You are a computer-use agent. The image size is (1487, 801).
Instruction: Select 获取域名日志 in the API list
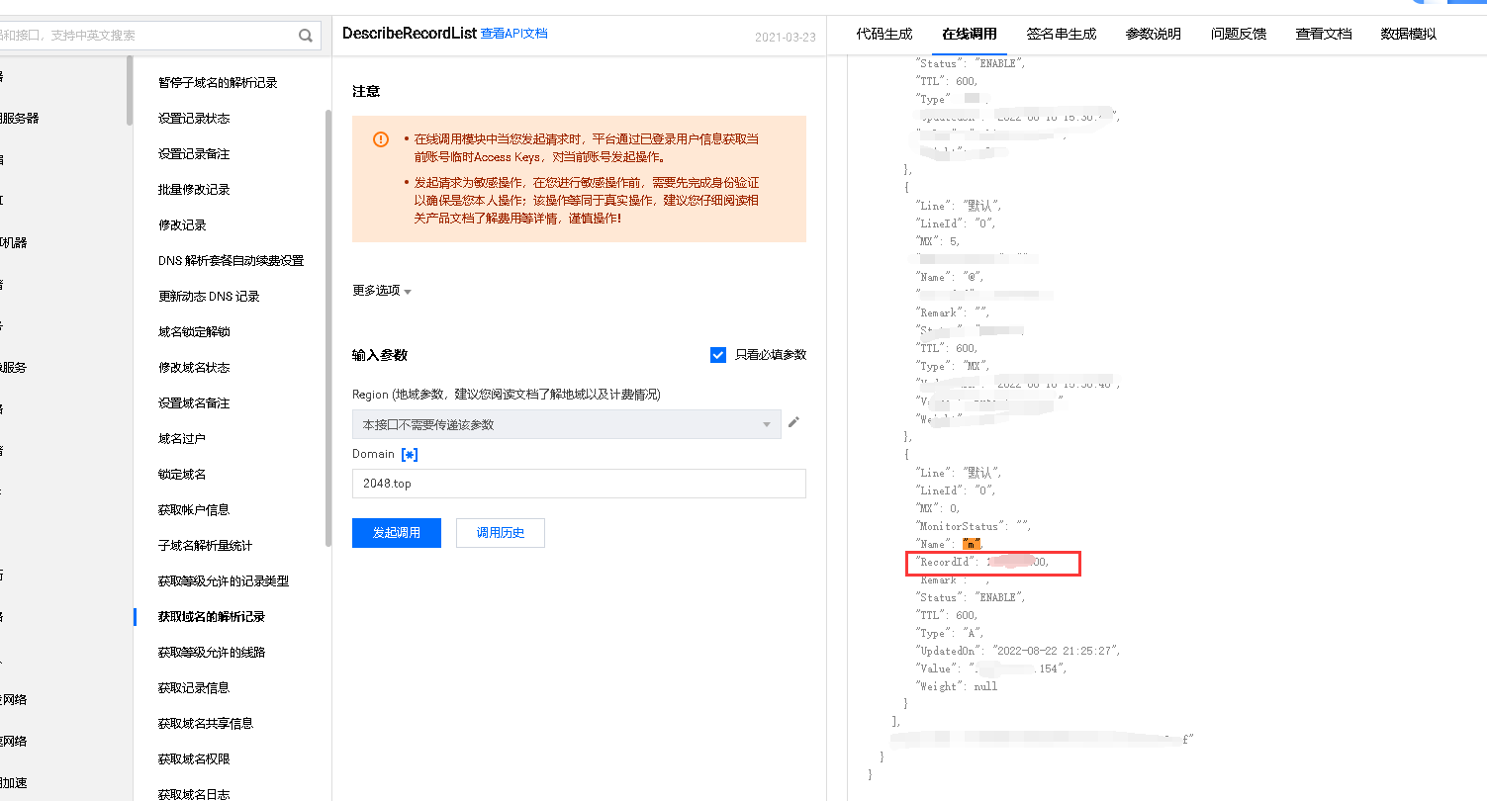[194, 794]
